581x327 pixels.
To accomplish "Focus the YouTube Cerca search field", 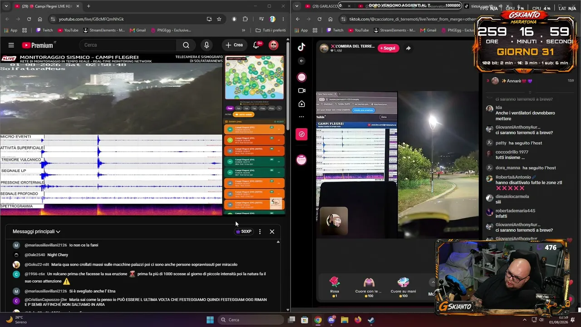I will (x=129, y=45).
